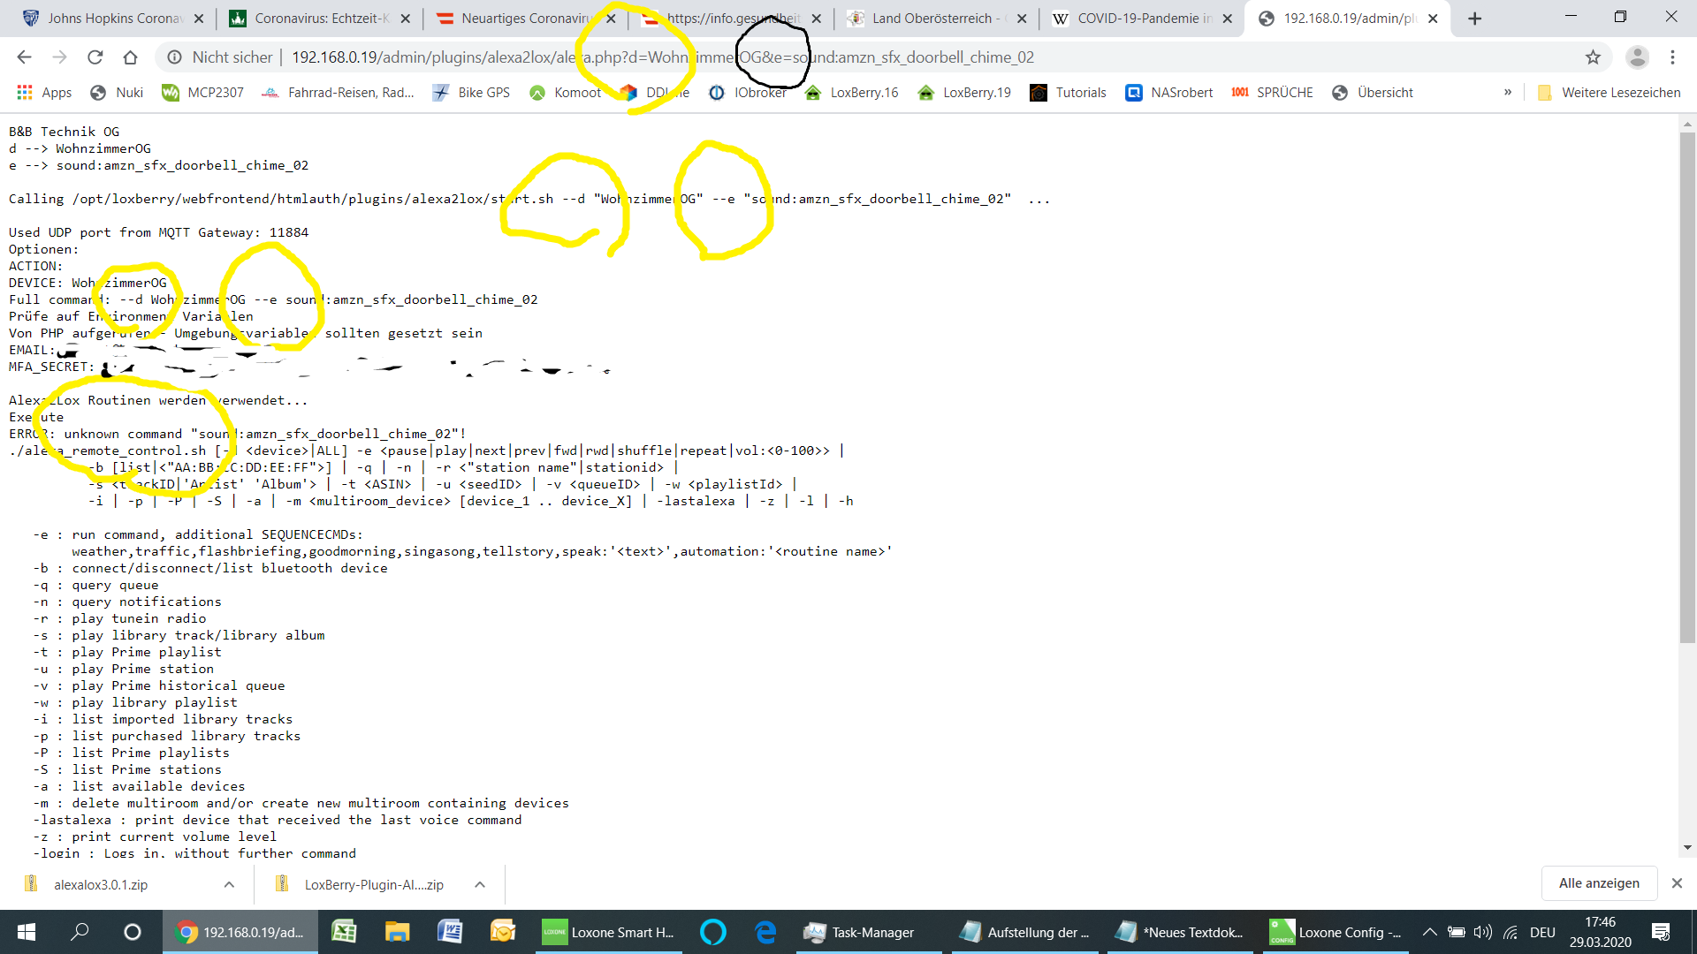The image size is (1697, 954).
Task: Bookmark this page with star icon
Action: [x=1593, y=57]
